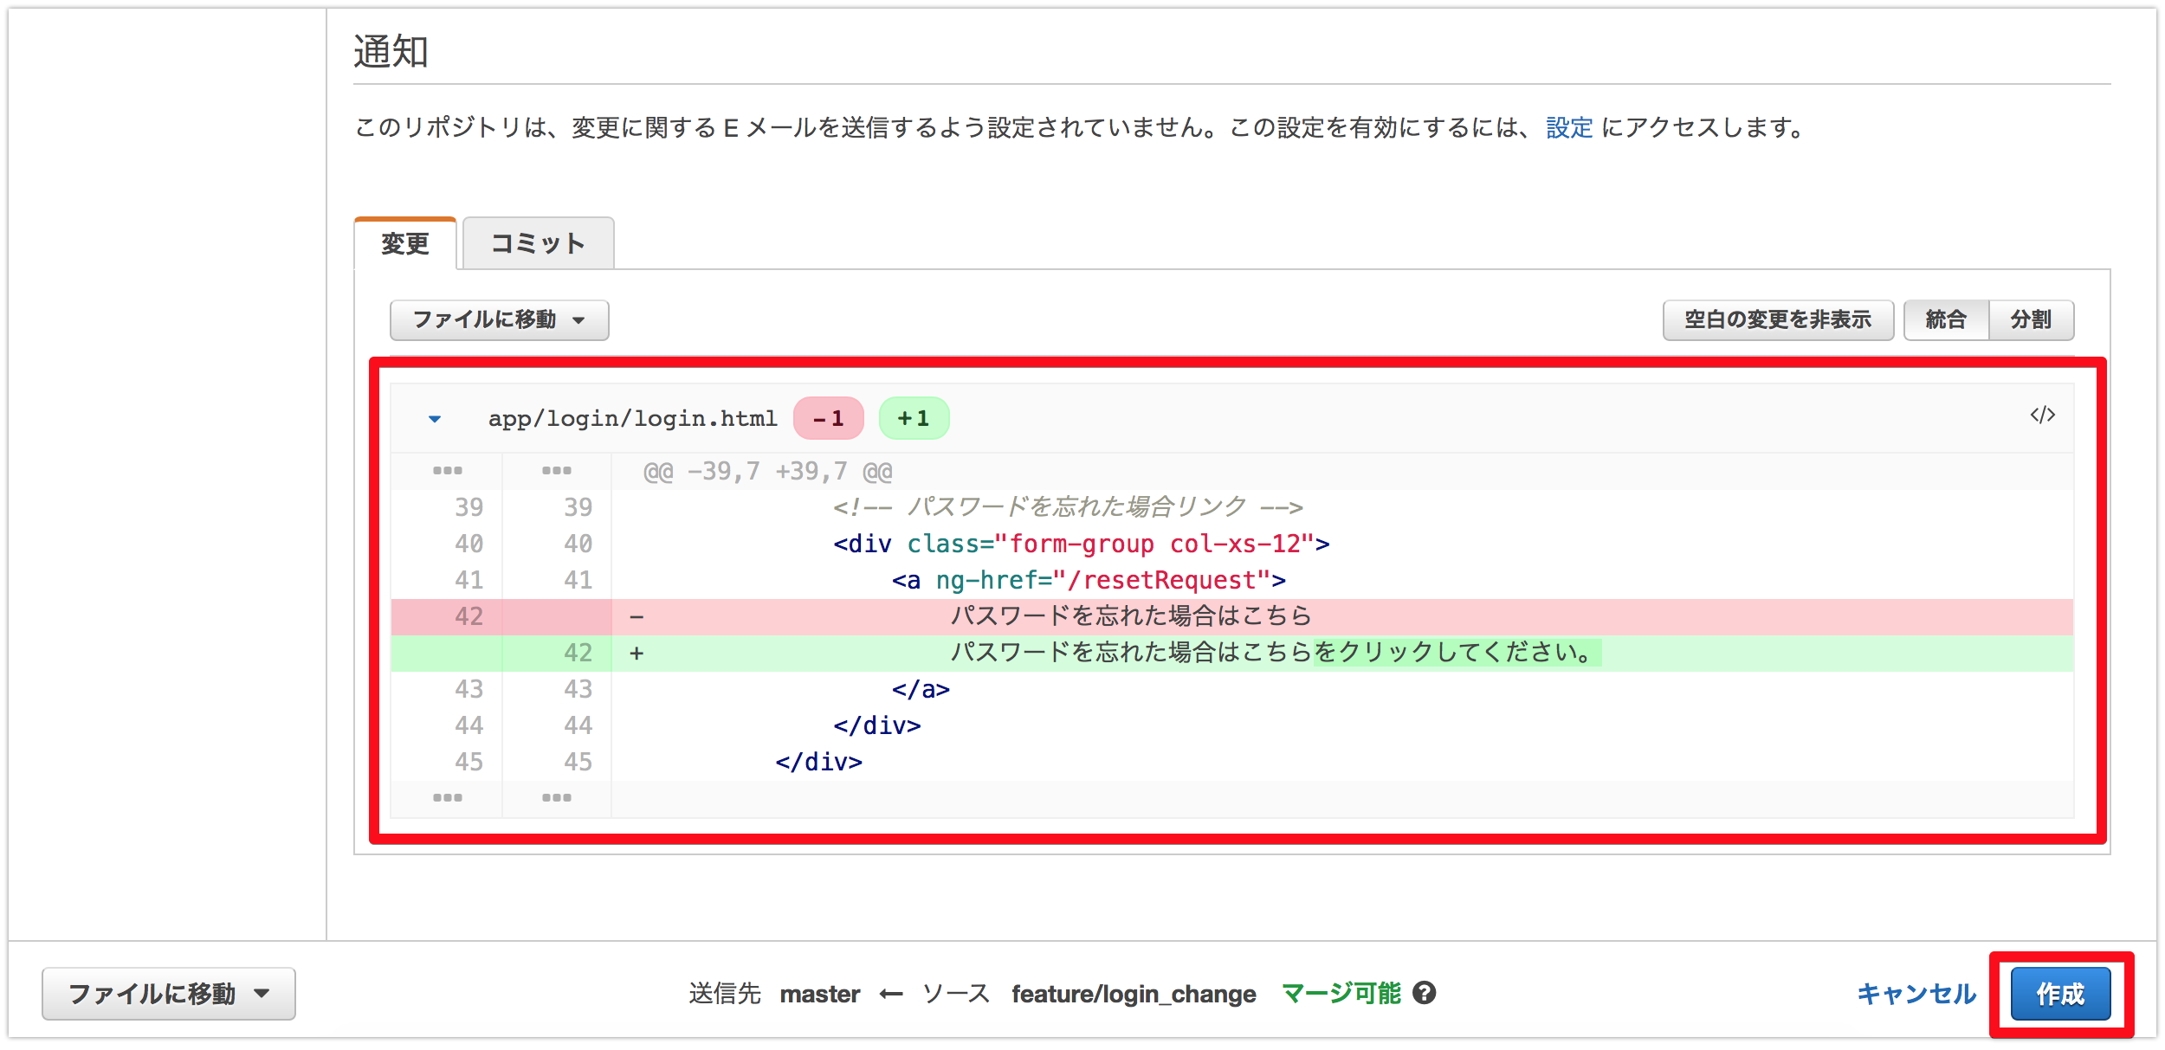2165x1050 pixels.
Task: Click the -1 deletion badge on login.html
Action: coord(827,417)
